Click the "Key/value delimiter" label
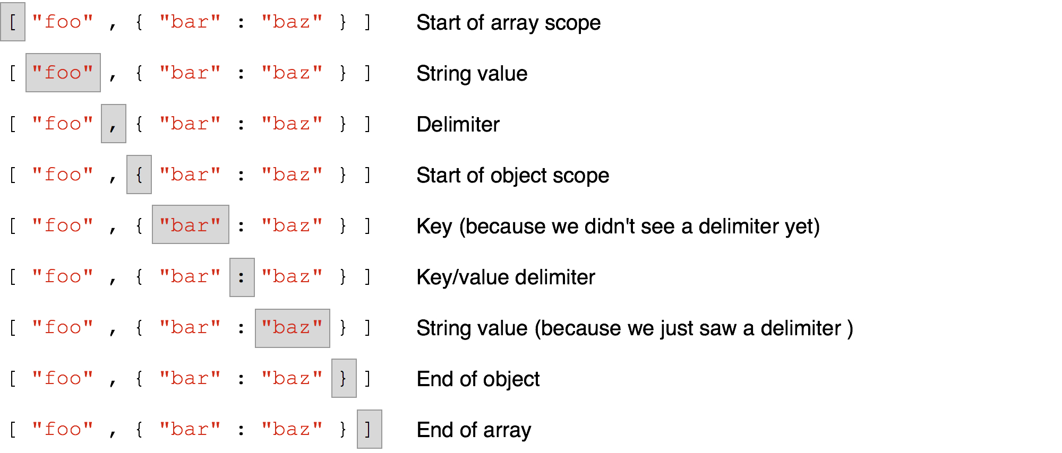This screenshot has width=1062, height=453. coord(506,277)
